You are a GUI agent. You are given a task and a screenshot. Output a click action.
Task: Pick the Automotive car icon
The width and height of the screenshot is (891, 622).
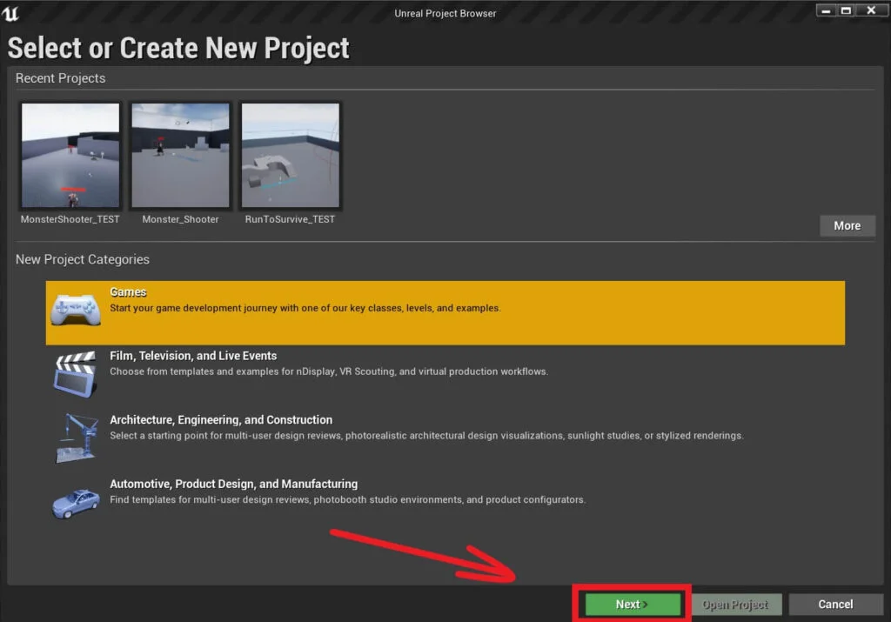[76, 502]
